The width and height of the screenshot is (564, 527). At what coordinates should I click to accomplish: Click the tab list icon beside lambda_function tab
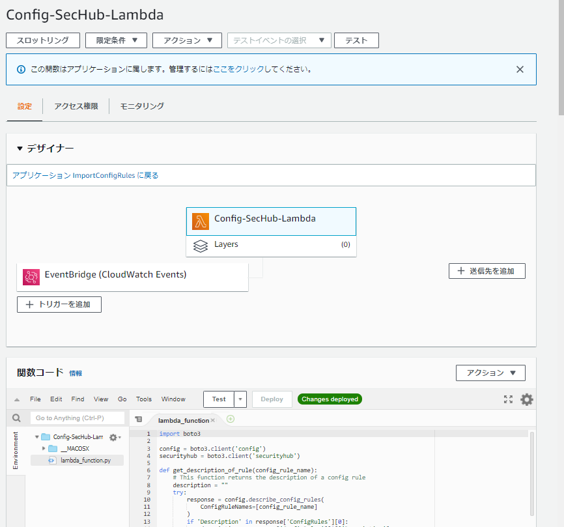[x=139, y=419]
